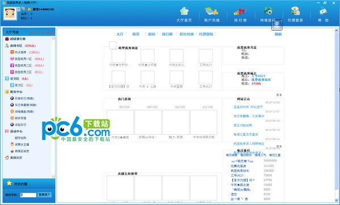Screen dimensions: 340x205
Task: Open announcement 城主功能说明
Action: point(242,125)
